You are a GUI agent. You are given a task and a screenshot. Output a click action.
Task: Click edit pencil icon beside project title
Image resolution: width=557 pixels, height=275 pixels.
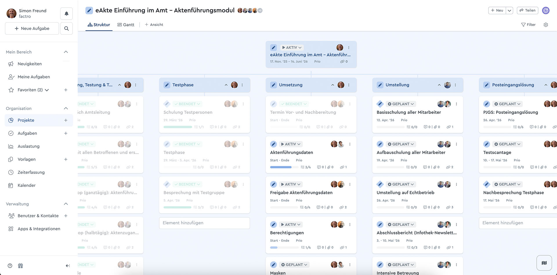89,11
